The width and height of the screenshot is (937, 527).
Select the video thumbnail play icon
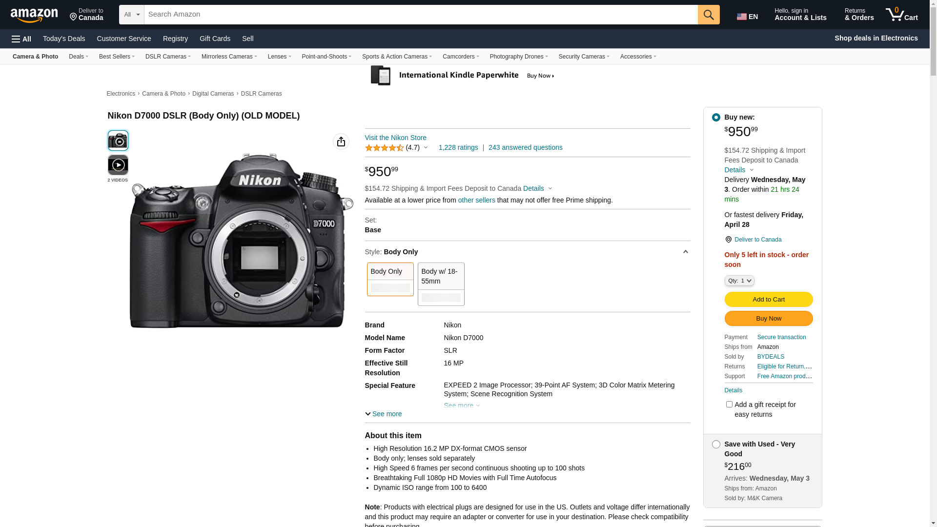tap(118, 165)
